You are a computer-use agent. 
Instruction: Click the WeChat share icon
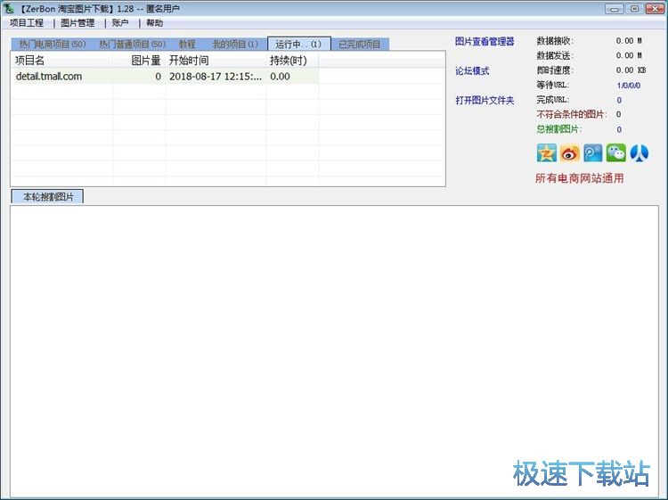click(x=616, y=153)
